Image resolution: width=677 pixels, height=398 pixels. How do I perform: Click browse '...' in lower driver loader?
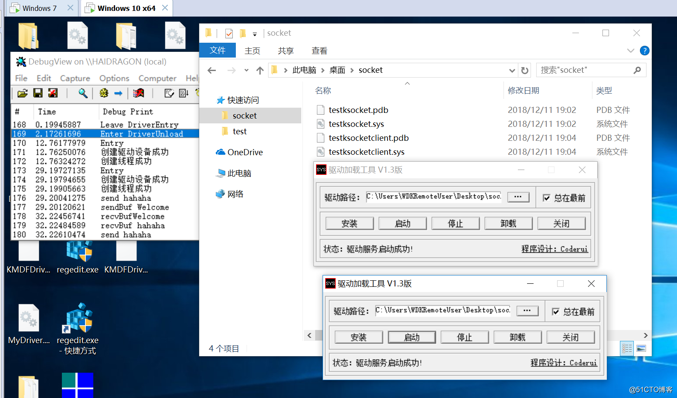coord(527,311)
